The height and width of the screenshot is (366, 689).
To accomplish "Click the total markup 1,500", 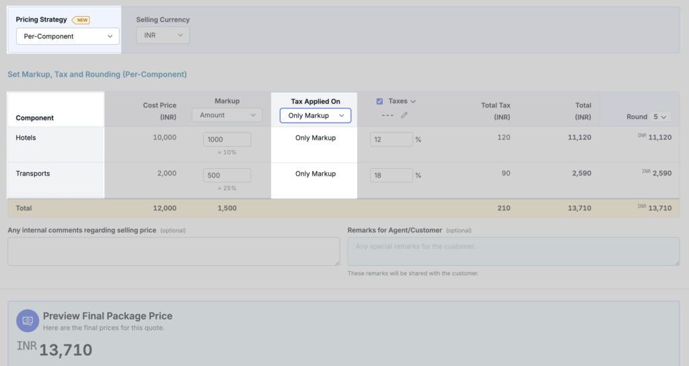I will coord(227,209).
